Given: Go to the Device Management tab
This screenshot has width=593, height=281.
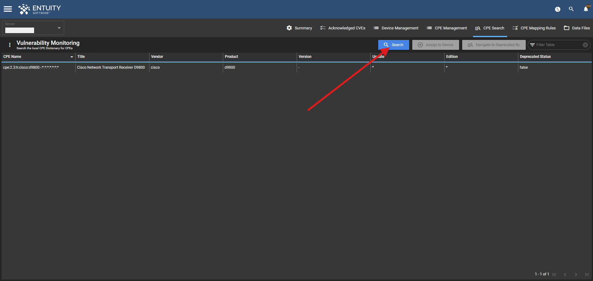Looking at the screenshot, I should click(396, 28).
